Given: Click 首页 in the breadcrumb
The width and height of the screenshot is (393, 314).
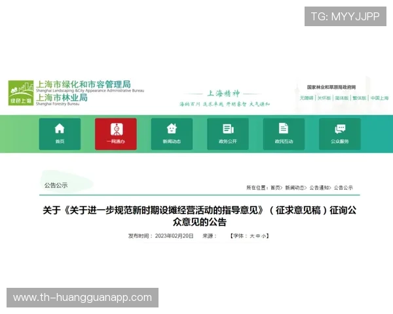Looking at the screenshot, I should (276, 188).
